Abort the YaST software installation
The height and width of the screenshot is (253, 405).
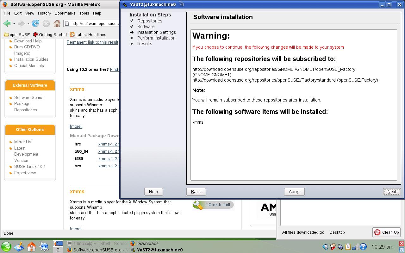point(294,192)
